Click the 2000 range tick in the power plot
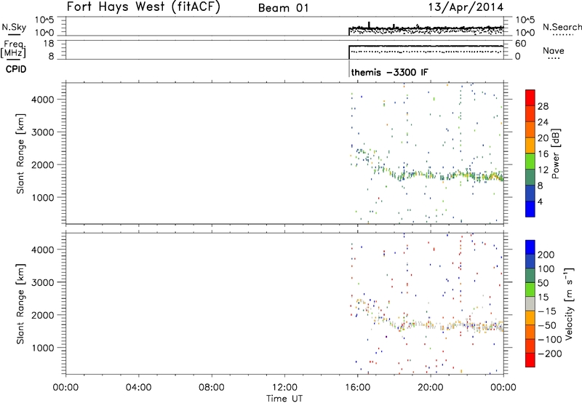Image resolution: width=582 pixels, height=403 pixels. point(43,164)
